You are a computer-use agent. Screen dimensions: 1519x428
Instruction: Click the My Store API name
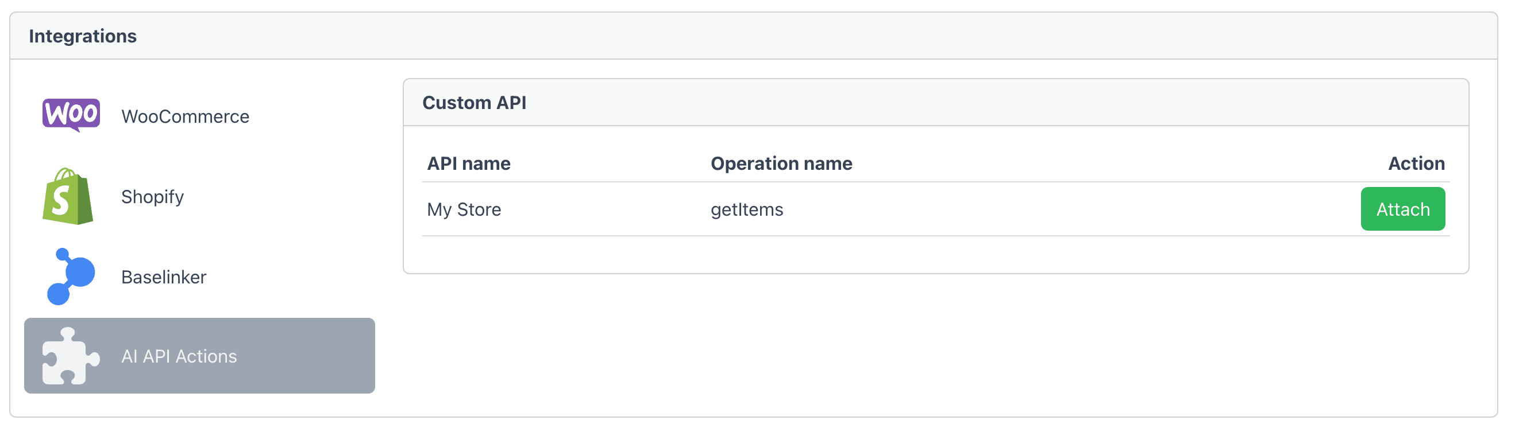tap(464, 209)
